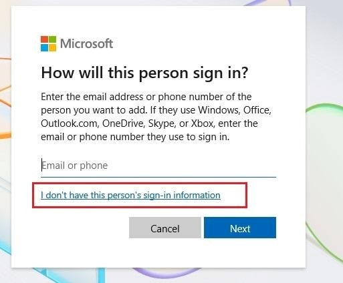Click the word "Outlook.com" in the description

[x=70, y=123]
